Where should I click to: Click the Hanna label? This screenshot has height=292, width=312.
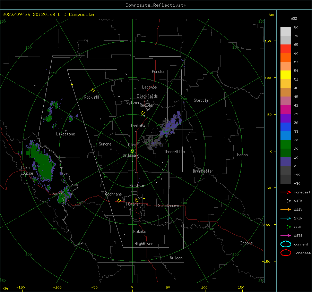242,155
